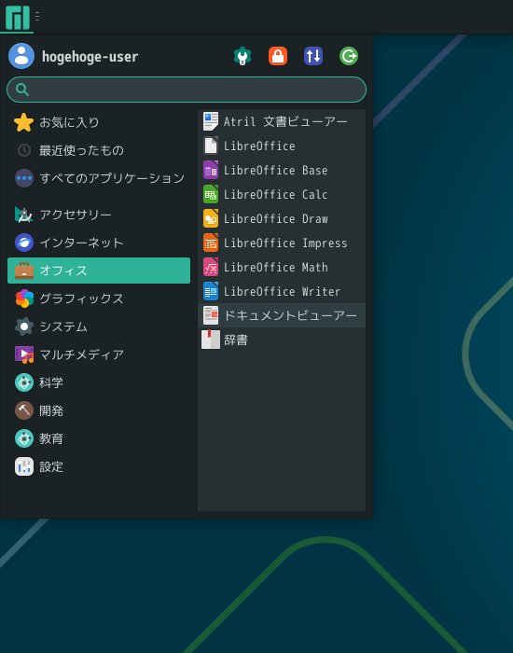Select システム category
The width and height of the screenshot is (513, 653).
tap(99, 326)
